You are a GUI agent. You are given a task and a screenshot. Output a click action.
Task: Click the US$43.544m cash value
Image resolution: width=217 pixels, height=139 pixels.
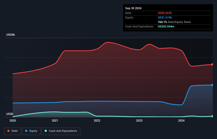[166, 26]
